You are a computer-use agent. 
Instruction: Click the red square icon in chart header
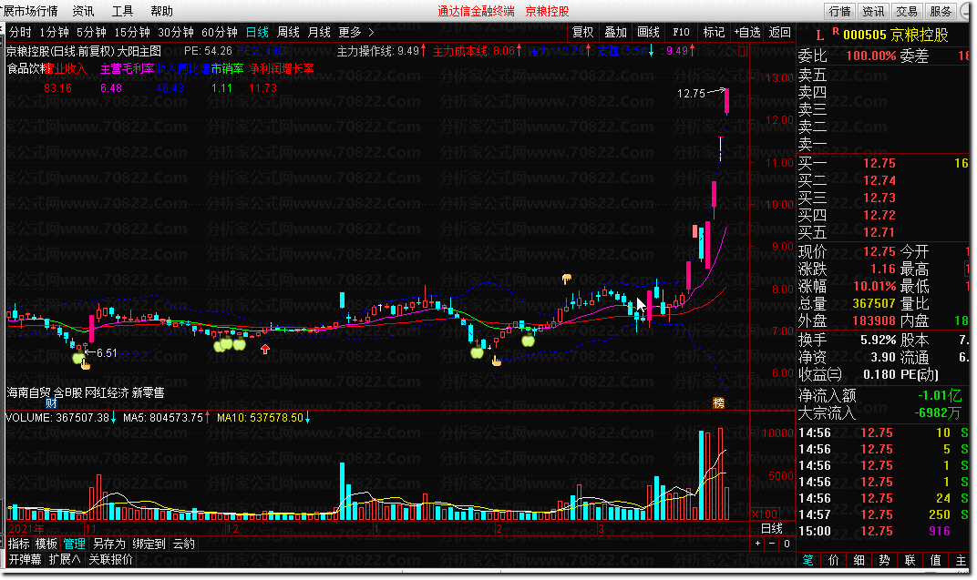[743, 51]
